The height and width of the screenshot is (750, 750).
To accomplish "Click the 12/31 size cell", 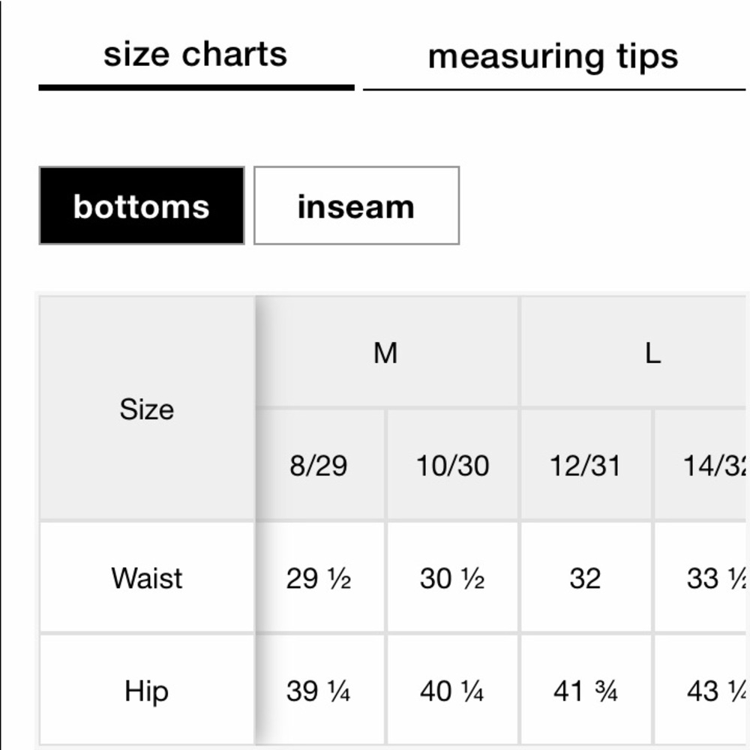I will pos(585,466).
